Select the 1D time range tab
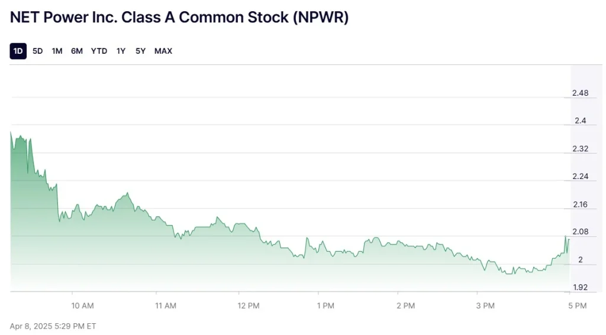The width and height of the screenshot is (606, 335). pyautogui.click(x=18, y=51)
